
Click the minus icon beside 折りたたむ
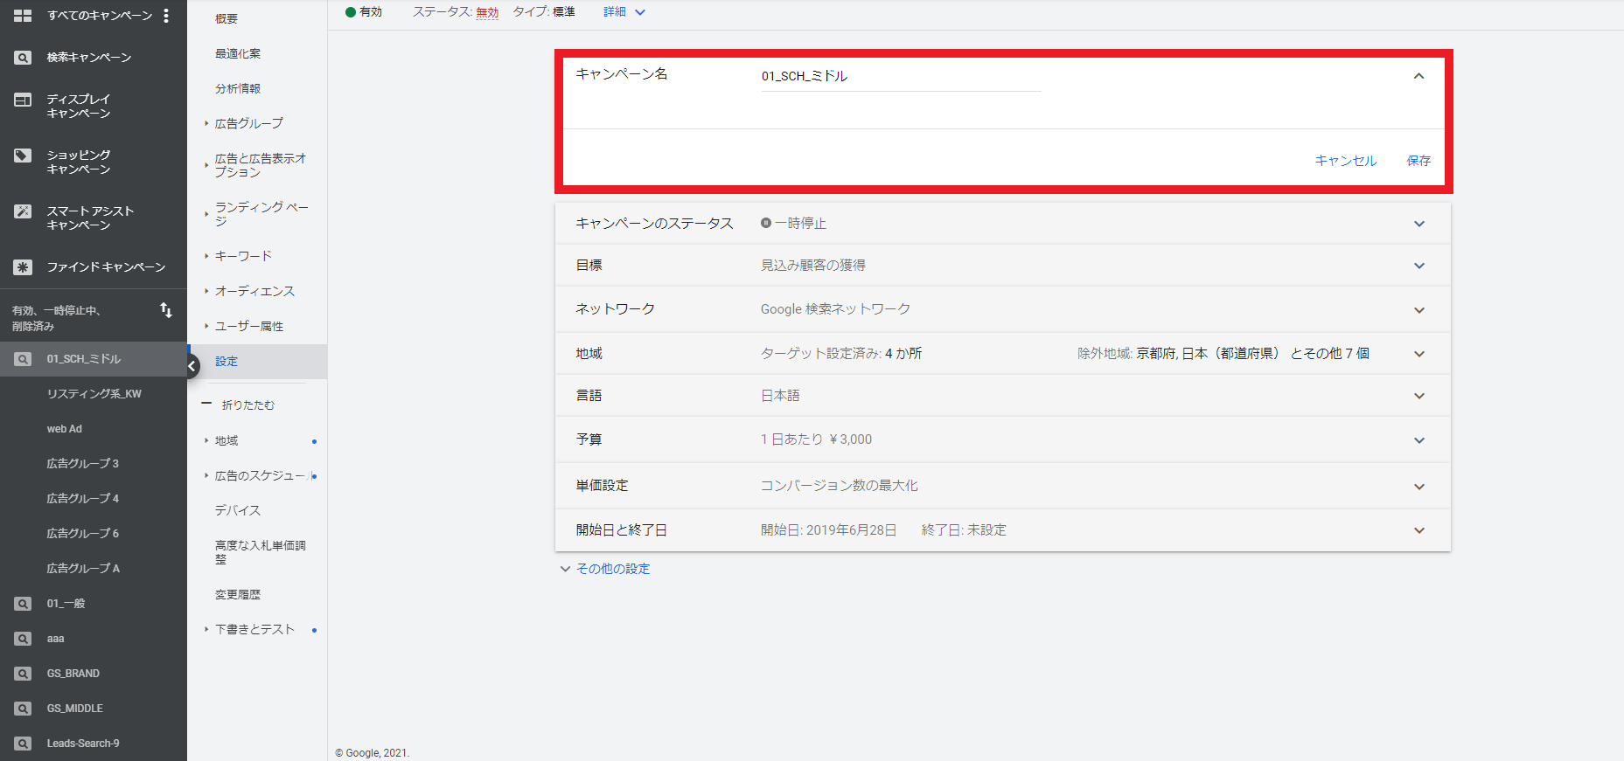(x=206, y=404)
